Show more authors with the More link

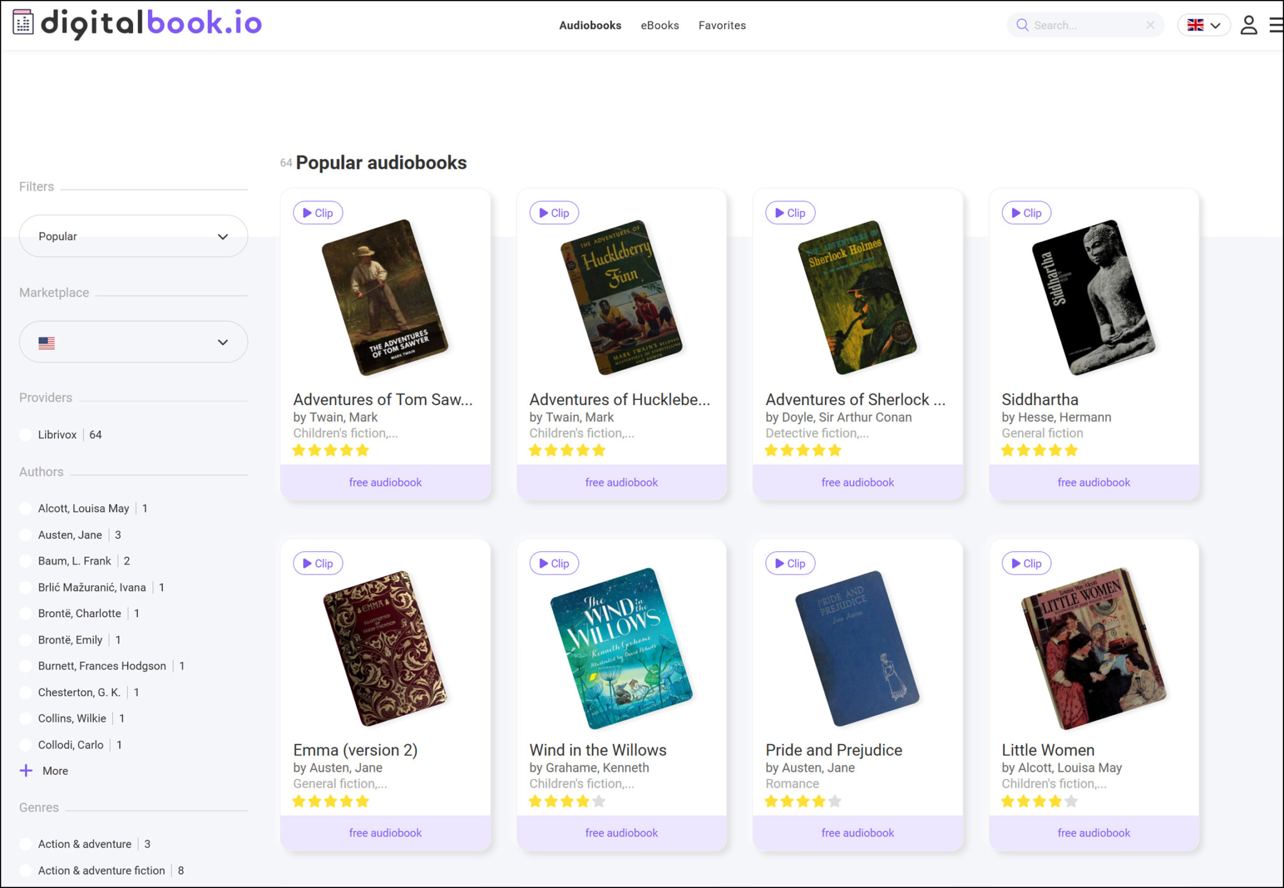pyautogui.click(x=43, y=770)
